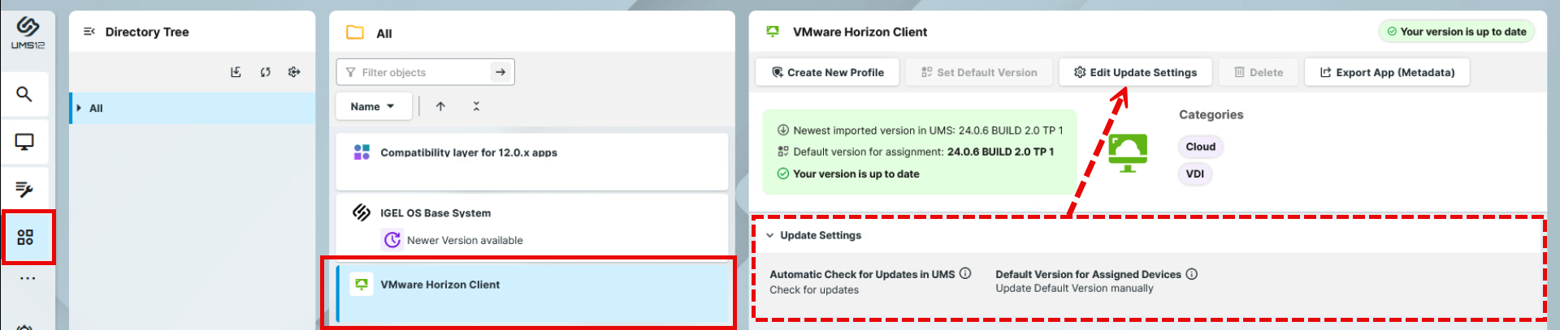Collapse the Update Settings section
This screenshot has width=1560, height=330.
coord(769,235)
